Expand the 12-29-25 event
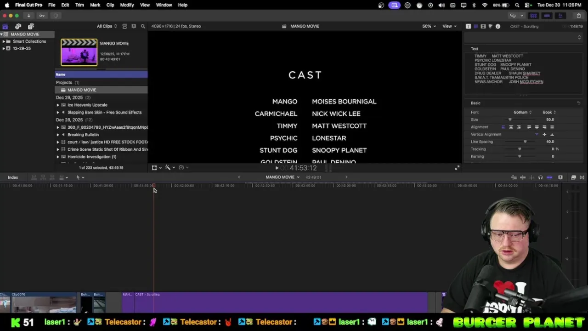 [4, 48]
